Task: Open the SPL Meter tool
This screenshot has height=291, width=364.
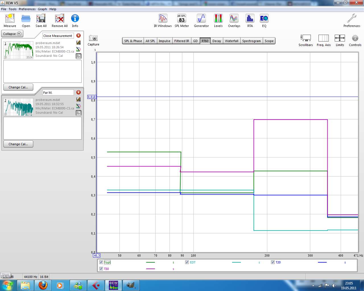Action: tap(181, 19)
